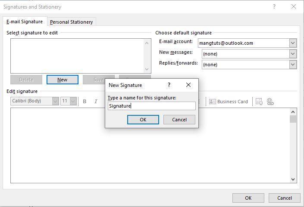The height and width of the screenshot is (207, 304).
Task: Open the Calibri (Body) font dropdown
Action: (x=55, y=101)
